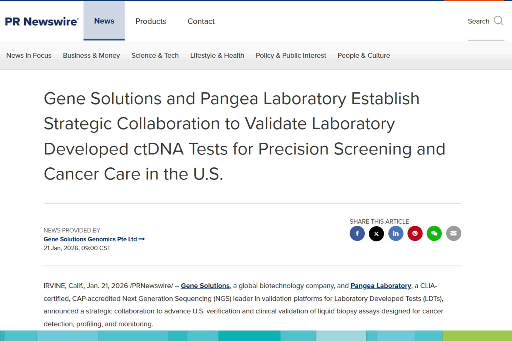Email this article

(453, 233)
